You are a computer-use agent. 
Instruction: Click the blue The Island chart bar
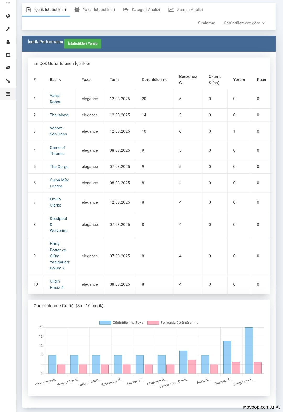tap(227, 357)
